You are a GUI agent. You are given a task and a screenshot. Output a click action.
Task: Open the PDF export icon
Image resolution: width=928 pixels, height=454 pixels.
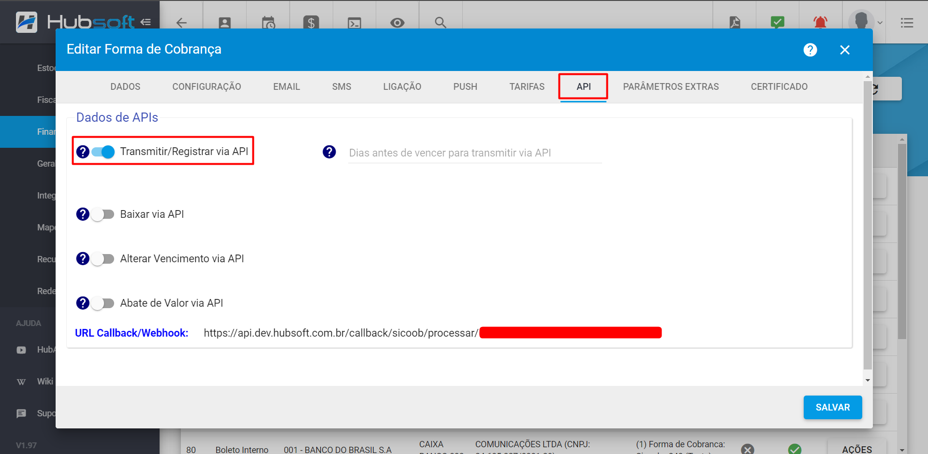[x=734, y=22]
